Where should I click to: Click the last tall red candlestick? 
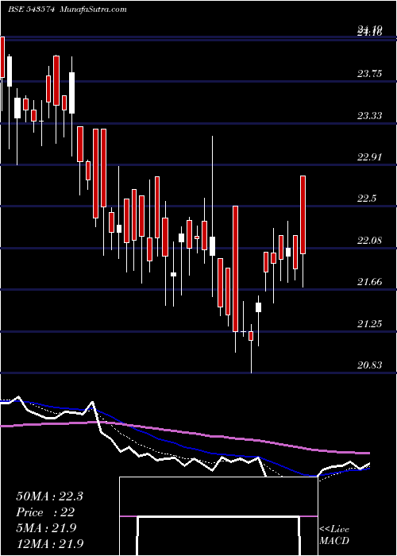tap(303, 214)
